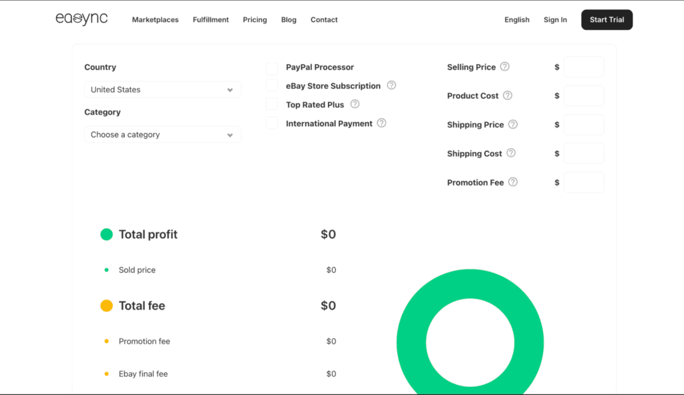
Task: Open the Promotion Fee help icon
Action: click(x=512, y=181)
